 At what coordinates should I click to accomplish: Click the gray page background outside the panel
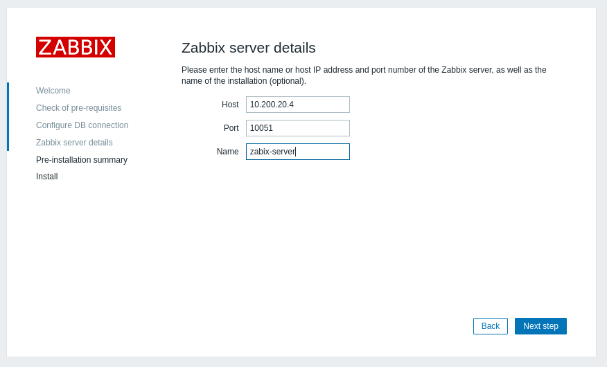click(x=601, y=208)
